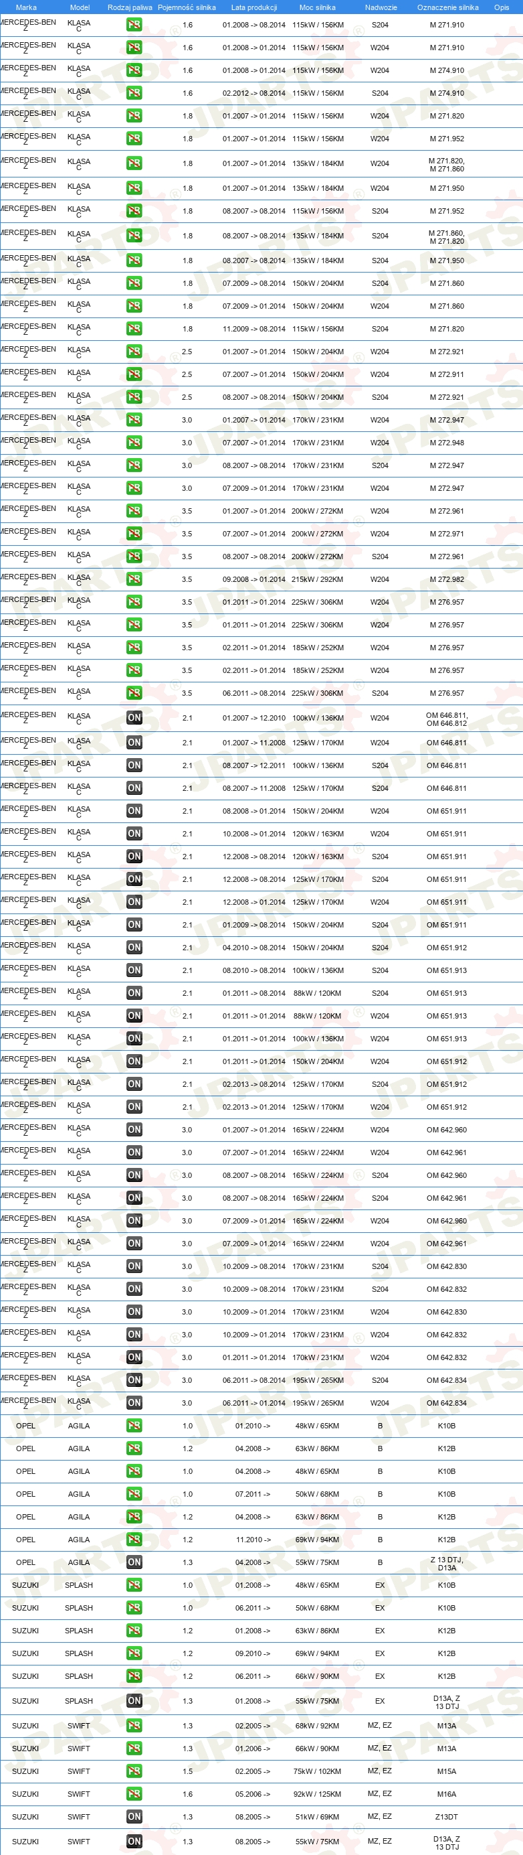Click the petrol icon in the Suzuki Swift M16A row
This screenshot has width=523, height=1855.
[x=134, y=1794]
